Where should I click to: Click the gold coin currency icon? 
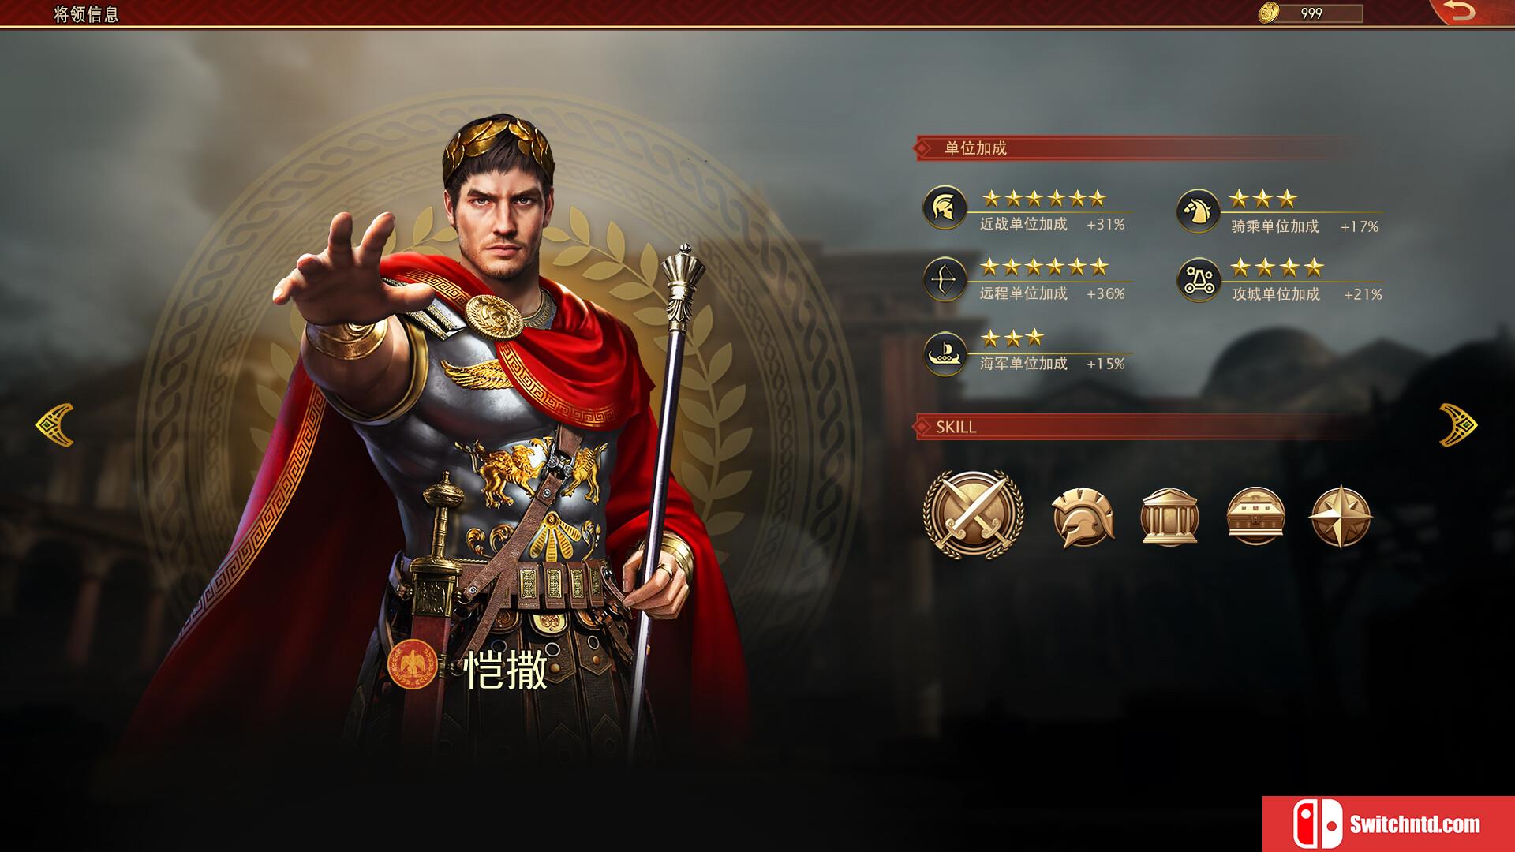pyautogui.click(x=1268, y=13)
